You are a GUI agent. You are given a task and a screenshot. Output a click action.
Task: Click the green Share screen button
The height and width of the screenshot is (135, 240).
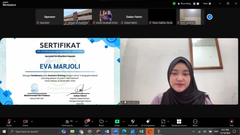pyautogui.click(x=117, y=122)
